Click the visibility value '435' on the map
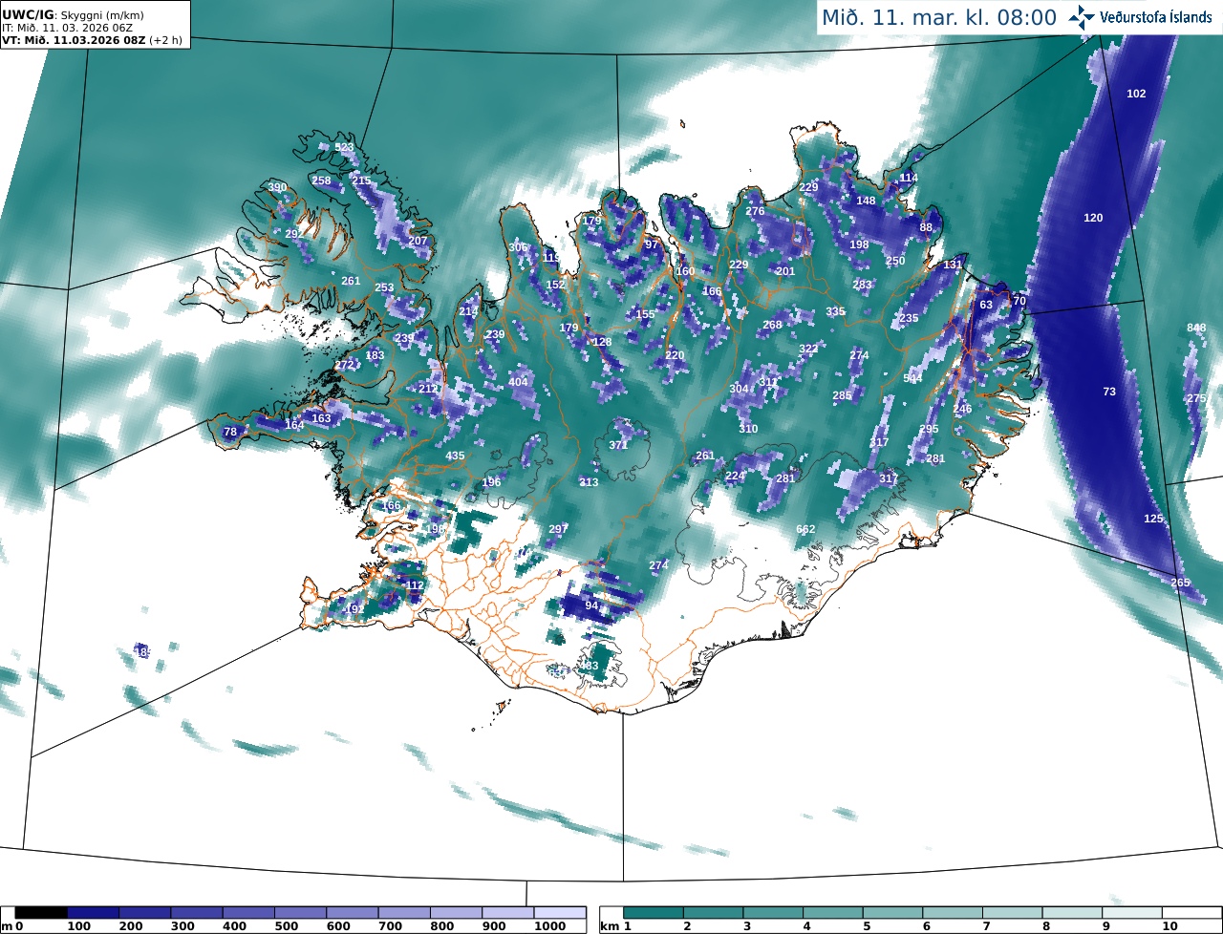This screenshot has width=1223, height=934. [x=455, y=456]
